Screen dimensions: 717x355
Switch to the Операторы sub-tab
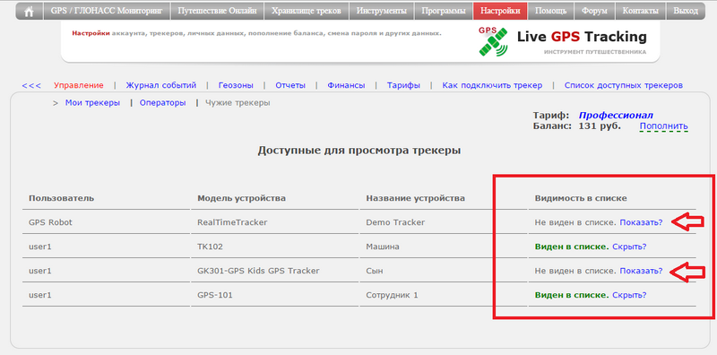[x=163, y=103]
